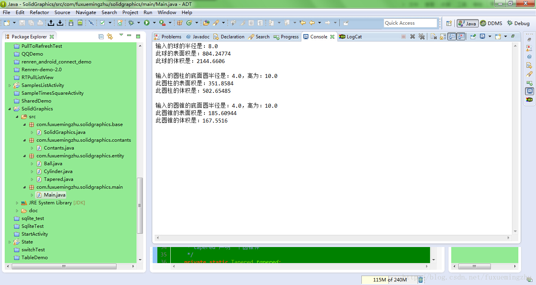Expand Tapered.java tree node
Viewport: 536px width, 285px height.
click(x=32, y=179)
